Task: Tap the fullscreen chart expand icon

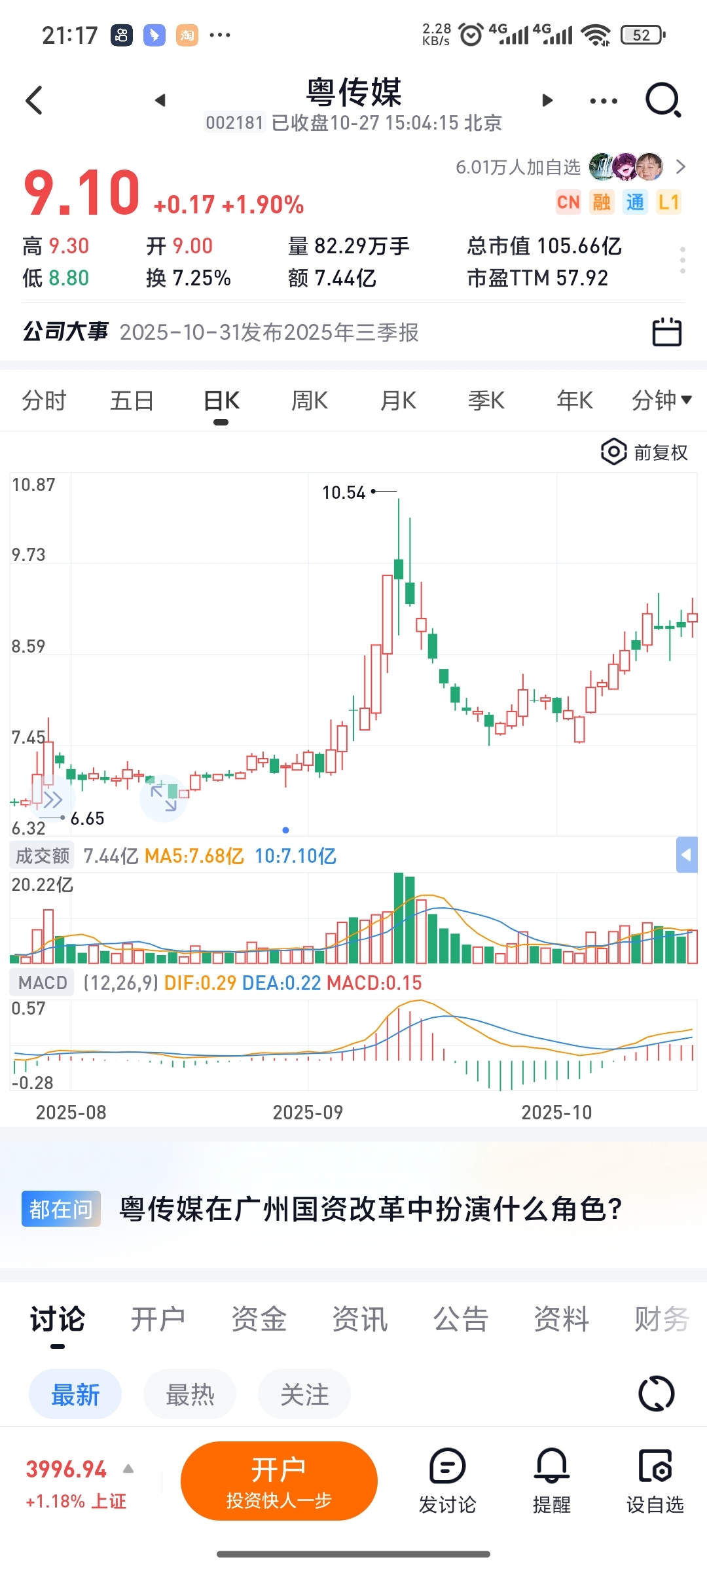Action: click(x=164, y=798)
